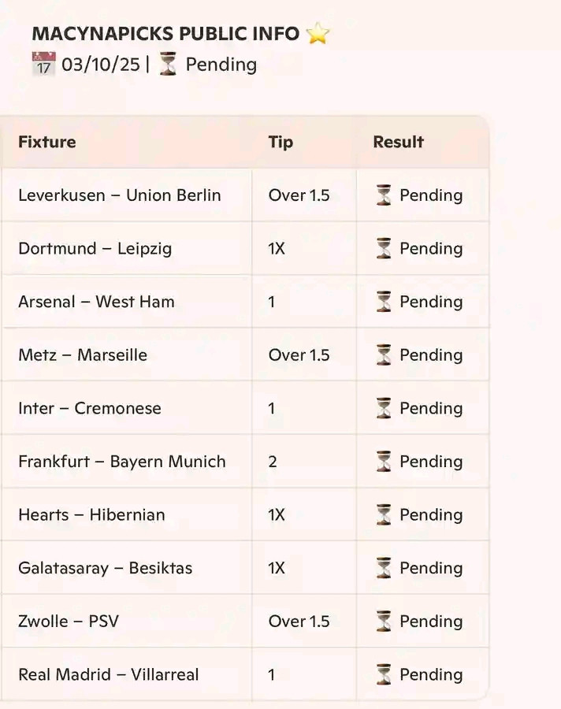Click the 1X tip for Dortmund – Leipzig
This screenshot has height=709, width=561.
pos(277,249)
